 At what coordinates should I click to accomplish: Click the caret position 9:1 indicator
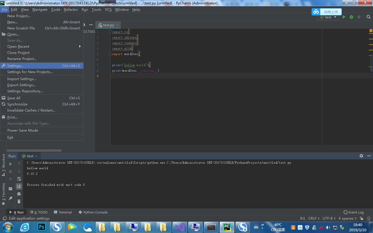(x=302, y=218)
